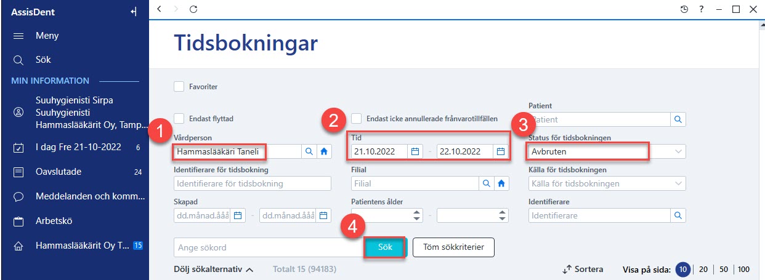
Task: Search patient with magnifier icon
Action: (x=678, y=119)
